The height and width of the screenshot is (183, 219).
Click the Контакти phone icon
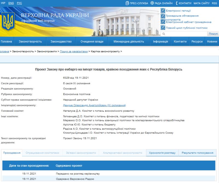point(177,3)
